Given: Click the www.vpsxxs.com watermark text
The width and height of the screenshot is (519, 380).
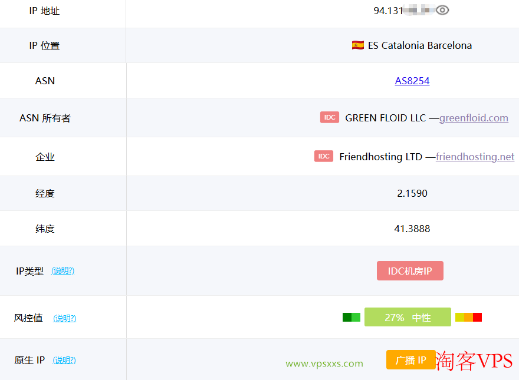Looking at the screenshot, I should click(324, 364).
